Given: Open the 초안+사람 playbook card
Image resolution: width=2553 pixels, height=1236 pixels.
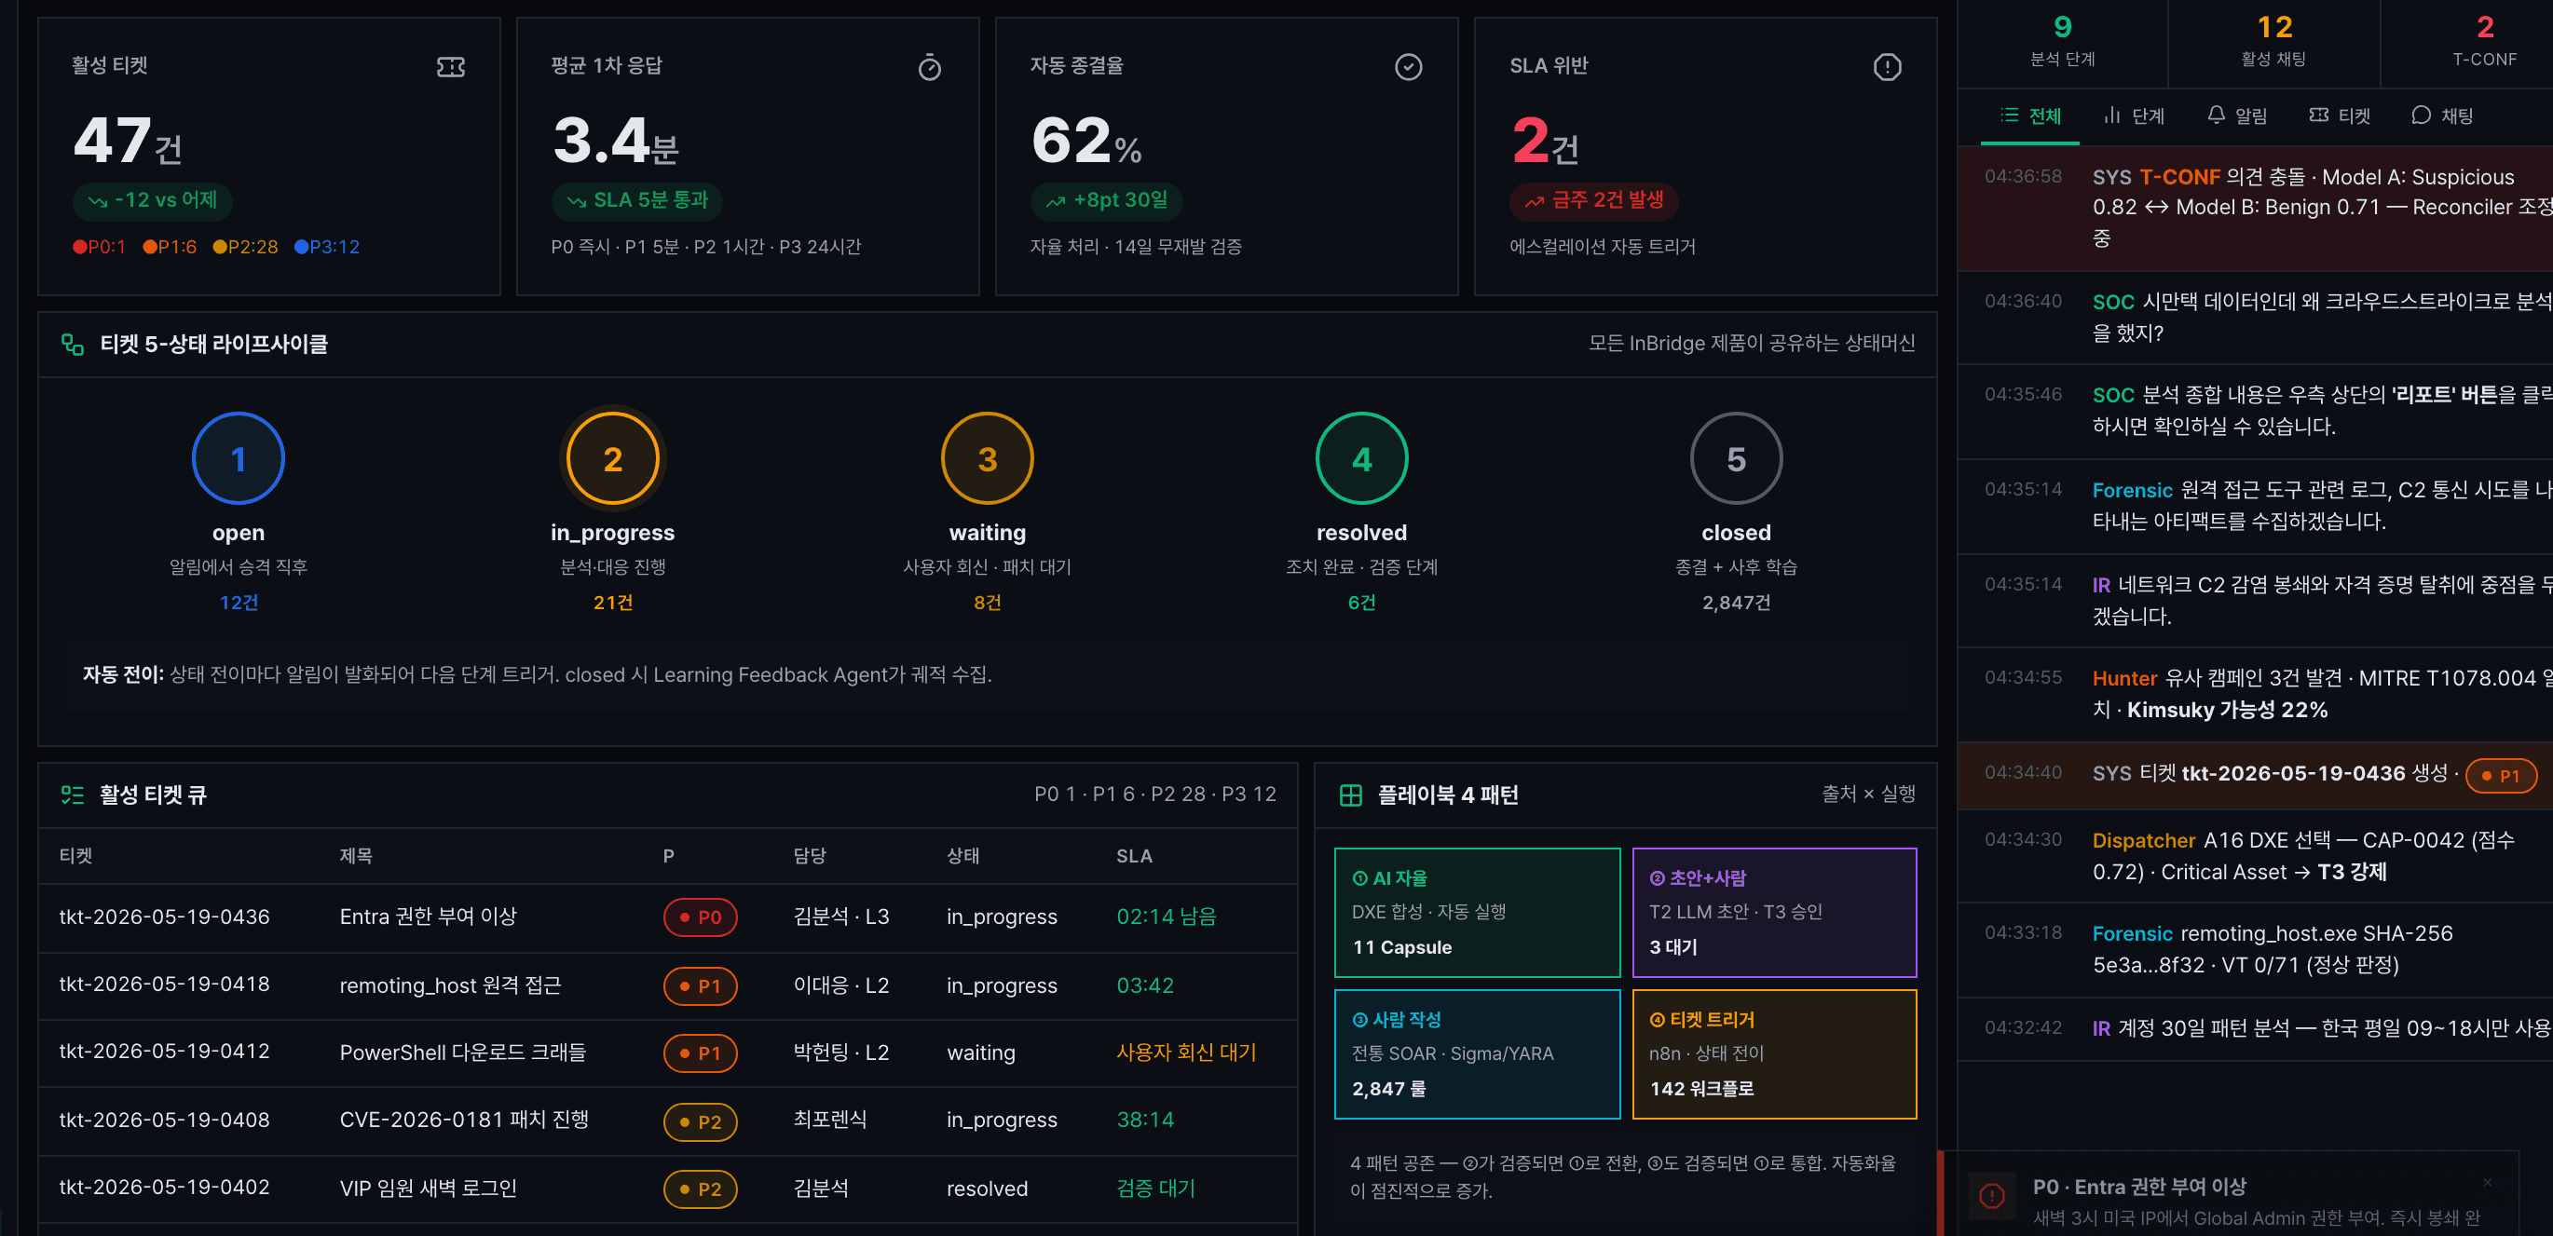Looking at the screenshot, I should pos(1774,912).
